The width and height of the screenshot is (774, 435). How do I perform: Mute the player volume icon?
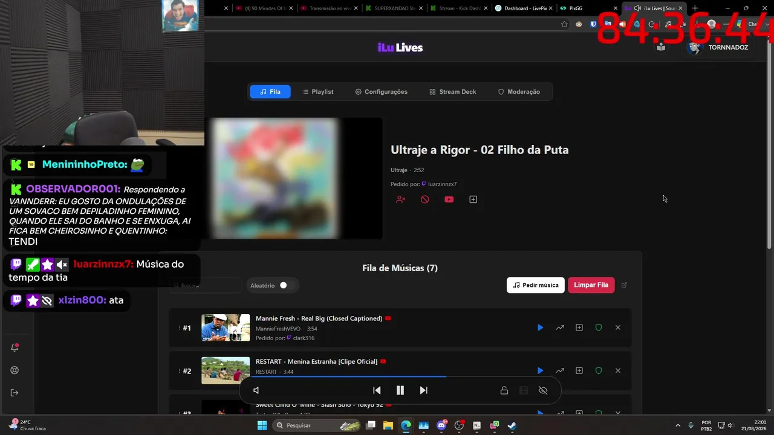[256, 390]
